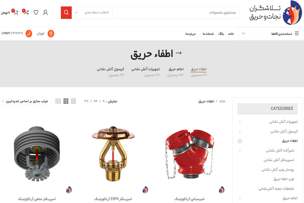Open the shopping cart icon
The image size is (304, 203).
(x=15, y=12)
